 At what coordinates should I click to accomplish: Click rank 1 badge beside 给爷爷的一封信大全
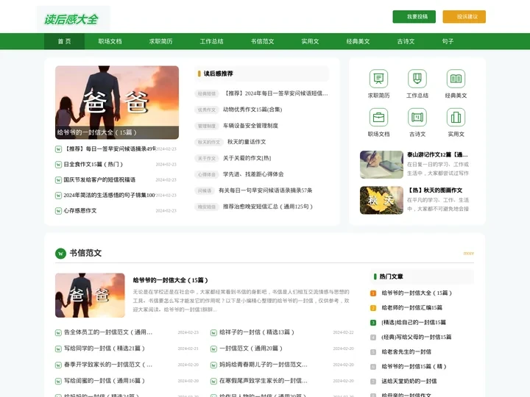[x=373, y=293]
